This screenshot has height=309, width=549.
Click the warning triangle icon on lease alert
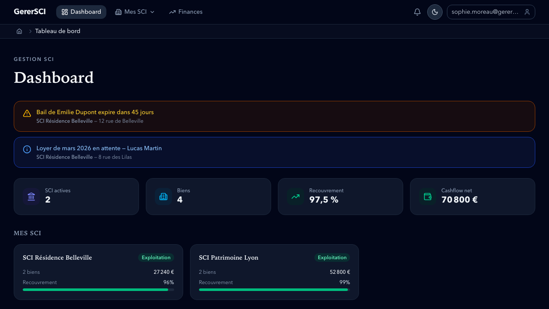[x=27, y=113]
